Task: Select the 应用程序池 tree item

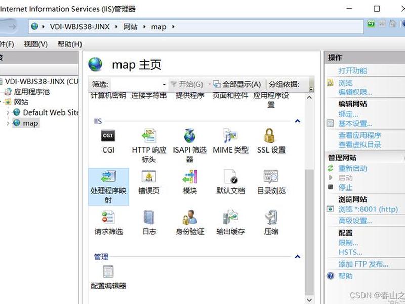Action: tap(31, 92)
